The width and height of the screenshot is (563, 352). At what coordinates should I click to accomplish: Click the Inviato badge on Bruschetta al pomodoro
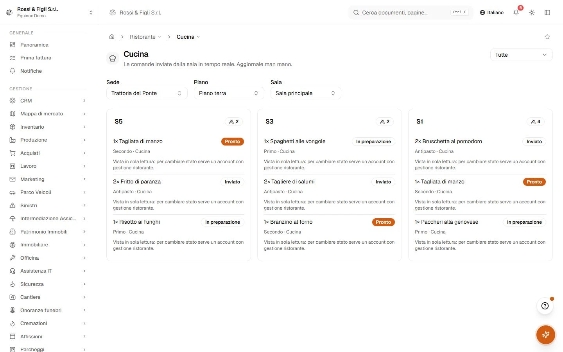pyautogui.click(x=534, y=142)
